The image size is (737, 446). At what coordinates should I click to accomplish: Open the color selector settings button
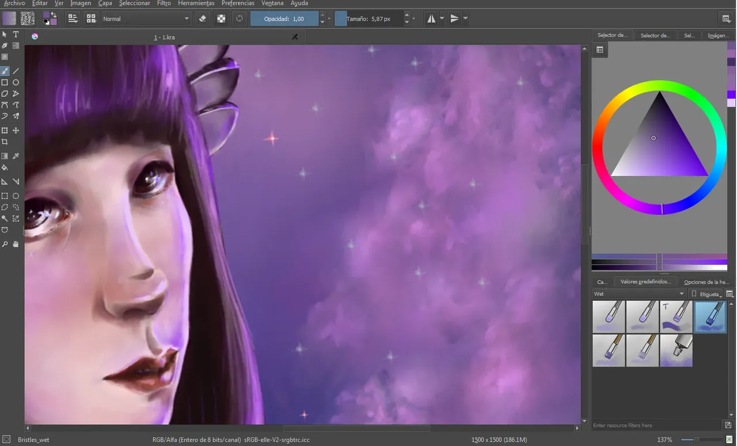click(600, 50)
